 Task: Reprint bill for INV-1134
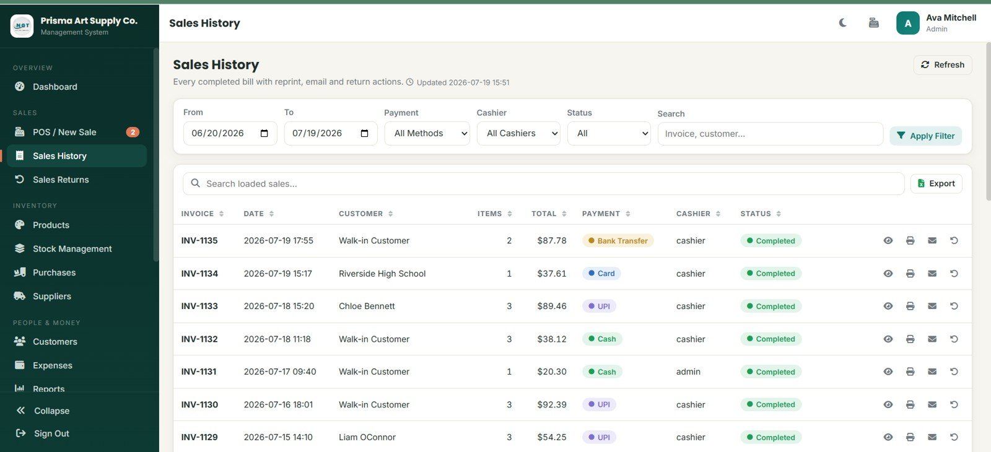pos(910,274)
